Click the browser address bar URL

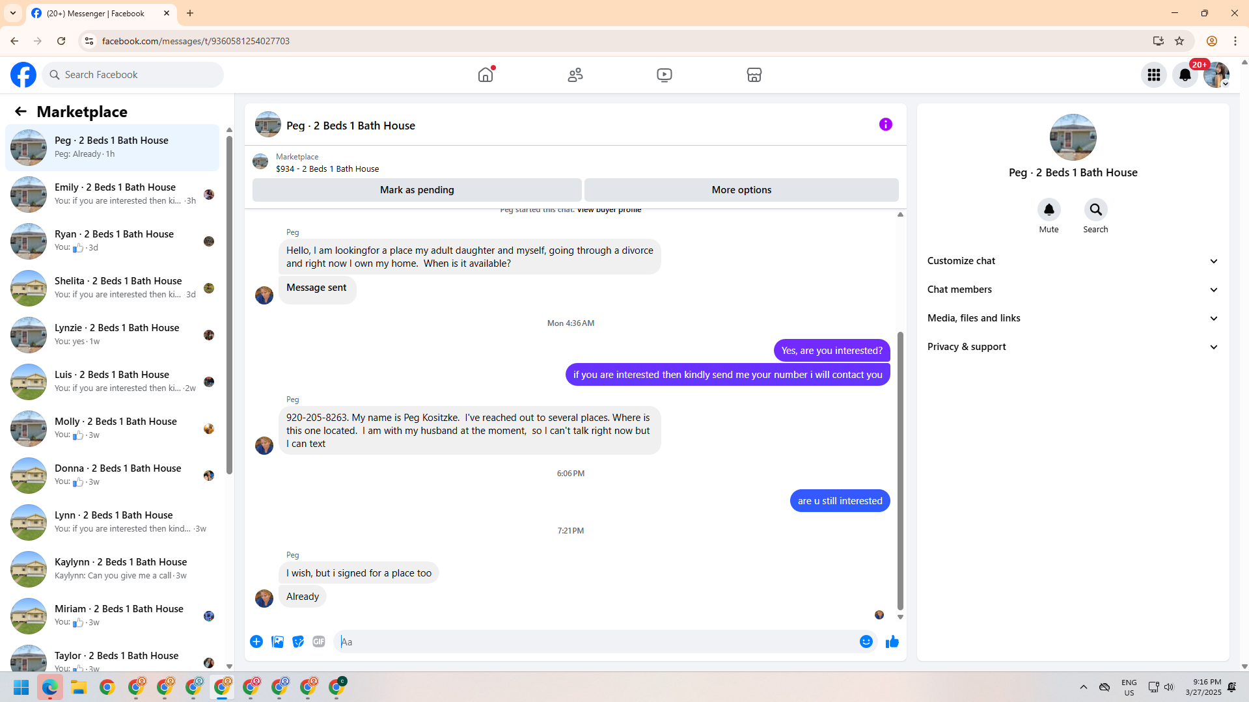click(196, 41)
